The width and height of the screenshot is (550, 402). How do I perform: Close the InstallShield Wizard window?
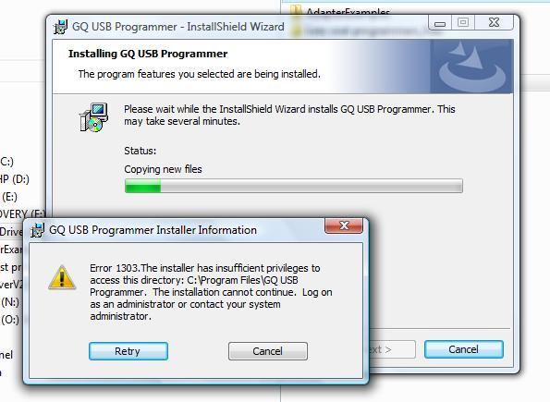(x=494, y=23)
